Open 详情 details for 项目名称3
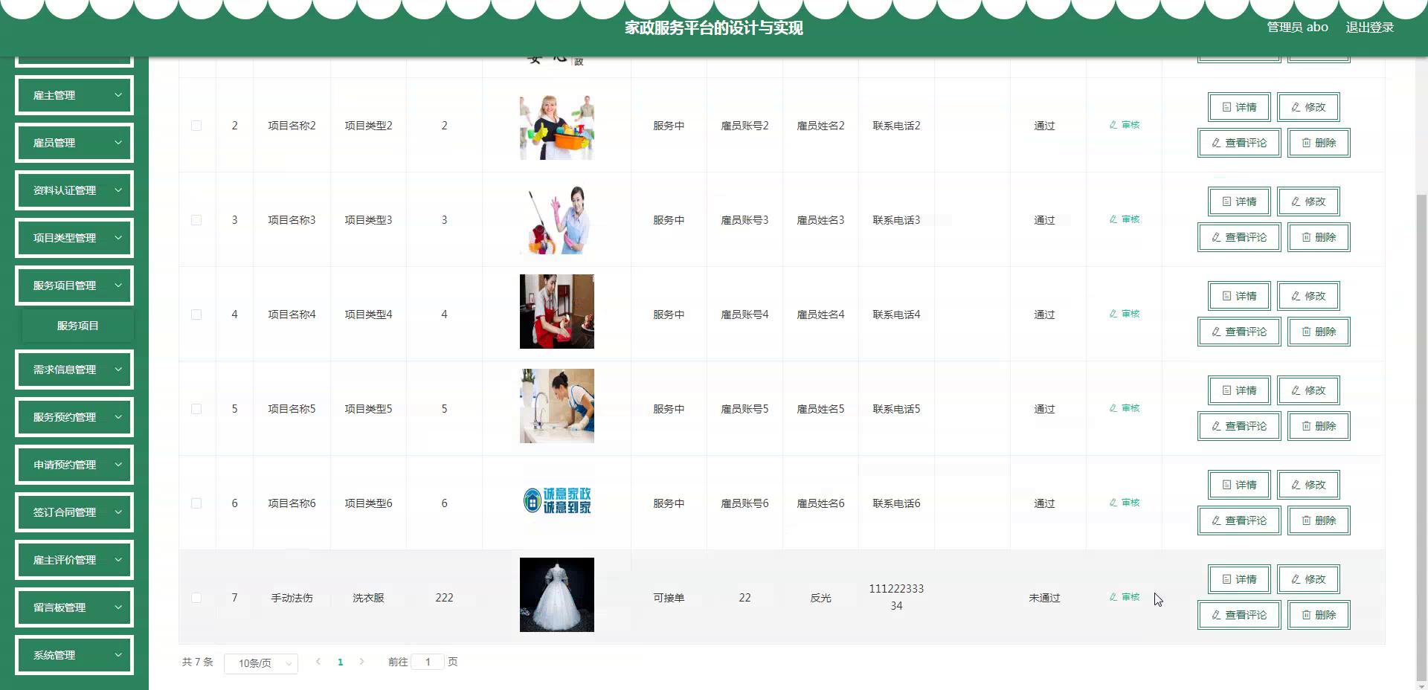Screen dimensions: 1428x690 (x=1238, y=201)
